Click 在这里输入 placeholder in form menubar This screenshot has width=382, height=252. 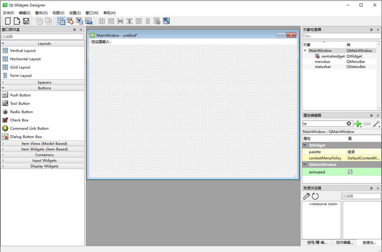click(x=100, y=42)
